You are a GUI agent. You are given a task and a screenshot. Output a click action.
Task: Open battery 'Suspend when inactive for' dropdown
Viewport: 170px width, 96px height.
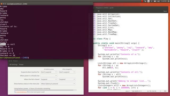49,72
